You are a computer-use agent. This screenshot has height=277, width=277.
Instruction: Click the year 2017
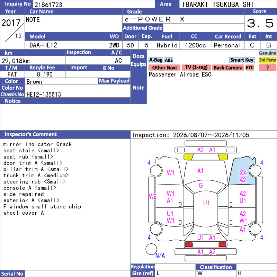click(x=11, y=23)
